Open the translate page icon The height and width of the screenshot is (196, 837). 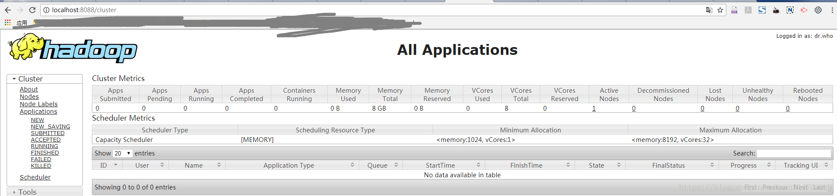click(709, 10)
